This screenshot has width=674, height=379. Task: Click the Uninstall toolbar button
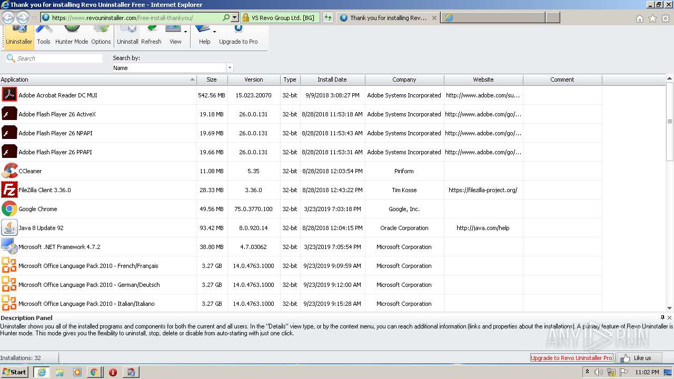click(x=127, y=36)
